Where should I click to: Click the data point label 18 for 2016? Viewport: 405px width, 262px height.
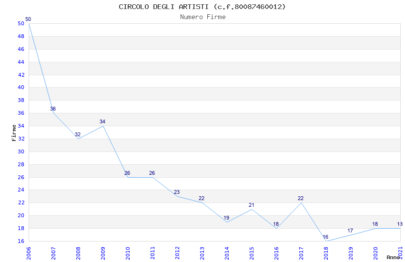click(x=276, y=224)
